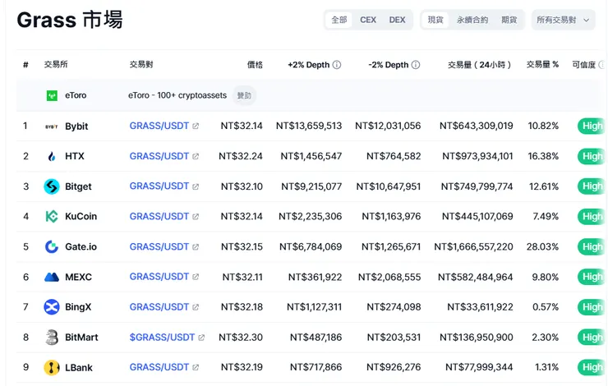Open the BitMart exchange name
Screen dimensions: 608x386
click(x=81, y=338)
